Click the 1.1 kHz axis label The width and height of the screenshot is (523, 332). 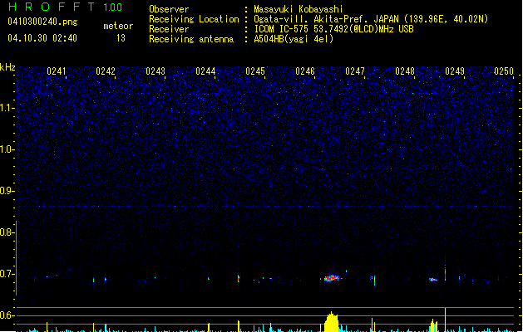coord(7,108)
